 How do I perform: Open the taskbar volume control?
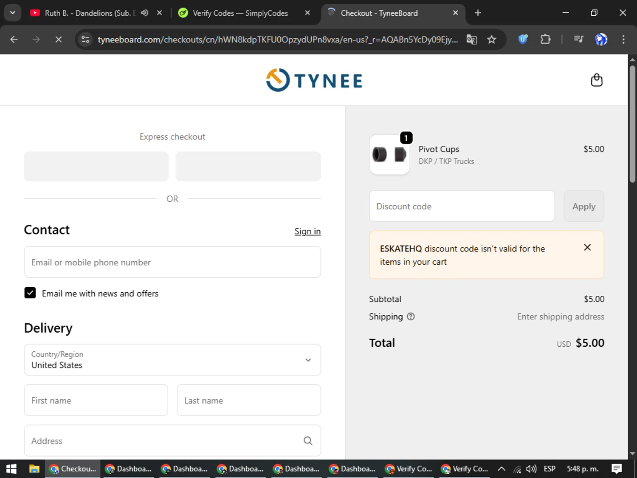[531, 469]
